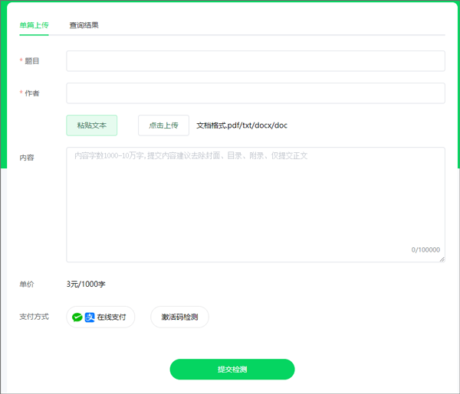Choose the 激活码检测 payment option
This screenshot has height=394, width=460.
point(179,317)
